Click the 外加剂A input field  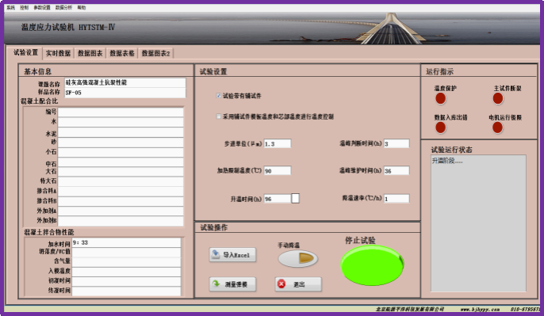[121, 211]
